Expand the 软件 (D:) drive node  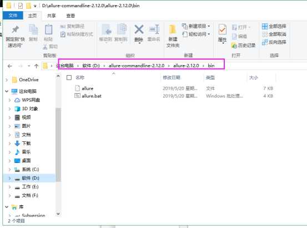(9, 178)
